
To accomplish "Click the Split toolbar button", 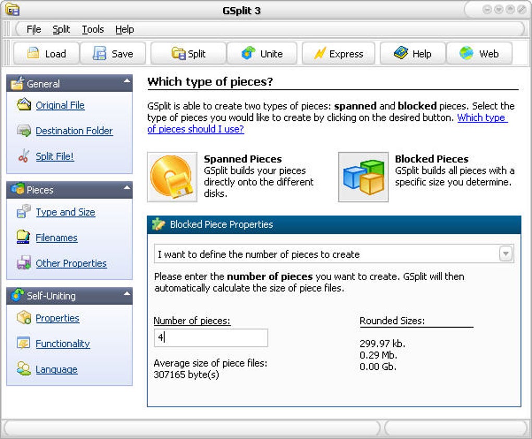I will [x=188, y=53].
